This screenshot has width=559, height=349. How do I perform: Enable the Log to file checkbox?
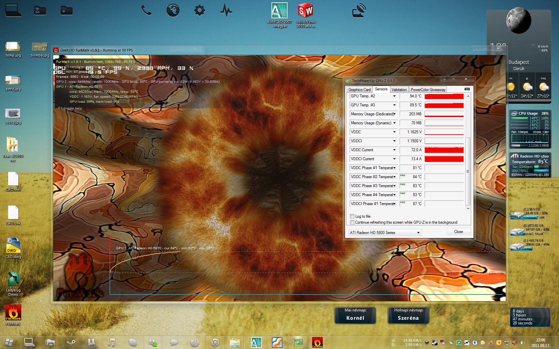[x=352, y=216]
